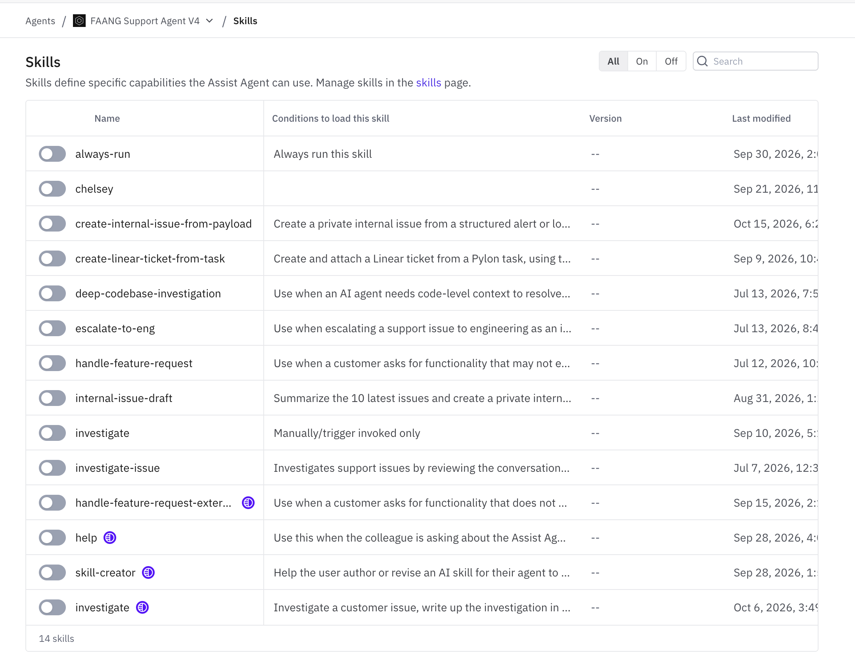Screen dimensions: 855x670
Task: Click the badge icon beside the last investigate row
Action: click(142, 607)
